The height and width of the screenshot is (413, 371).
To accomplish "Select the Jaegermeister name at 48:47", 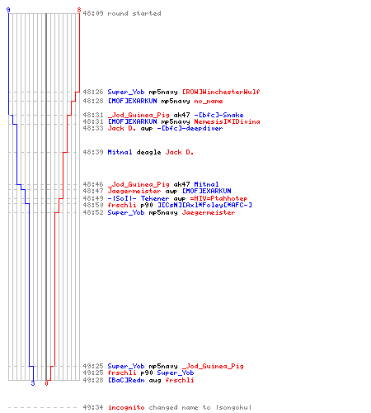I will click(x=134, y=191).
